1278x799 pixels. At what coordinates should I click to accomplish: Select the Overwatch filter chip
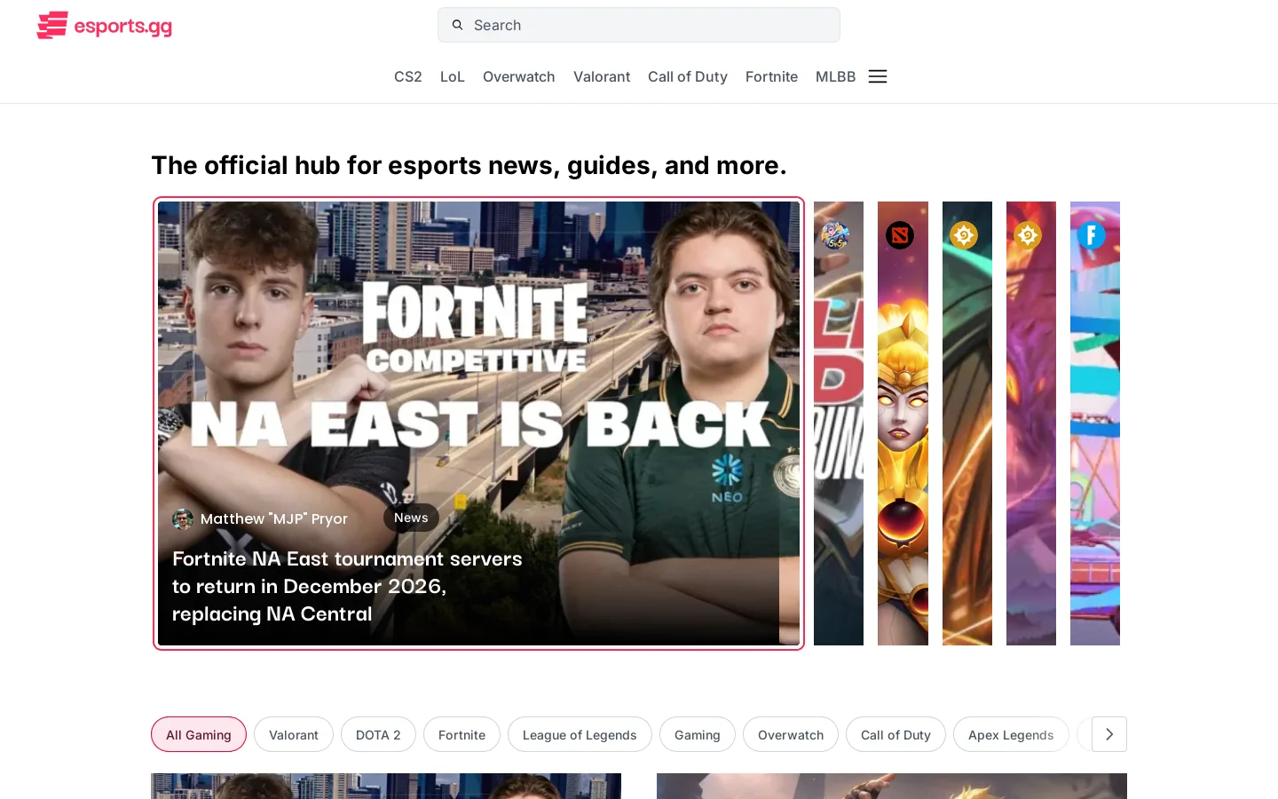pos(791,734)
